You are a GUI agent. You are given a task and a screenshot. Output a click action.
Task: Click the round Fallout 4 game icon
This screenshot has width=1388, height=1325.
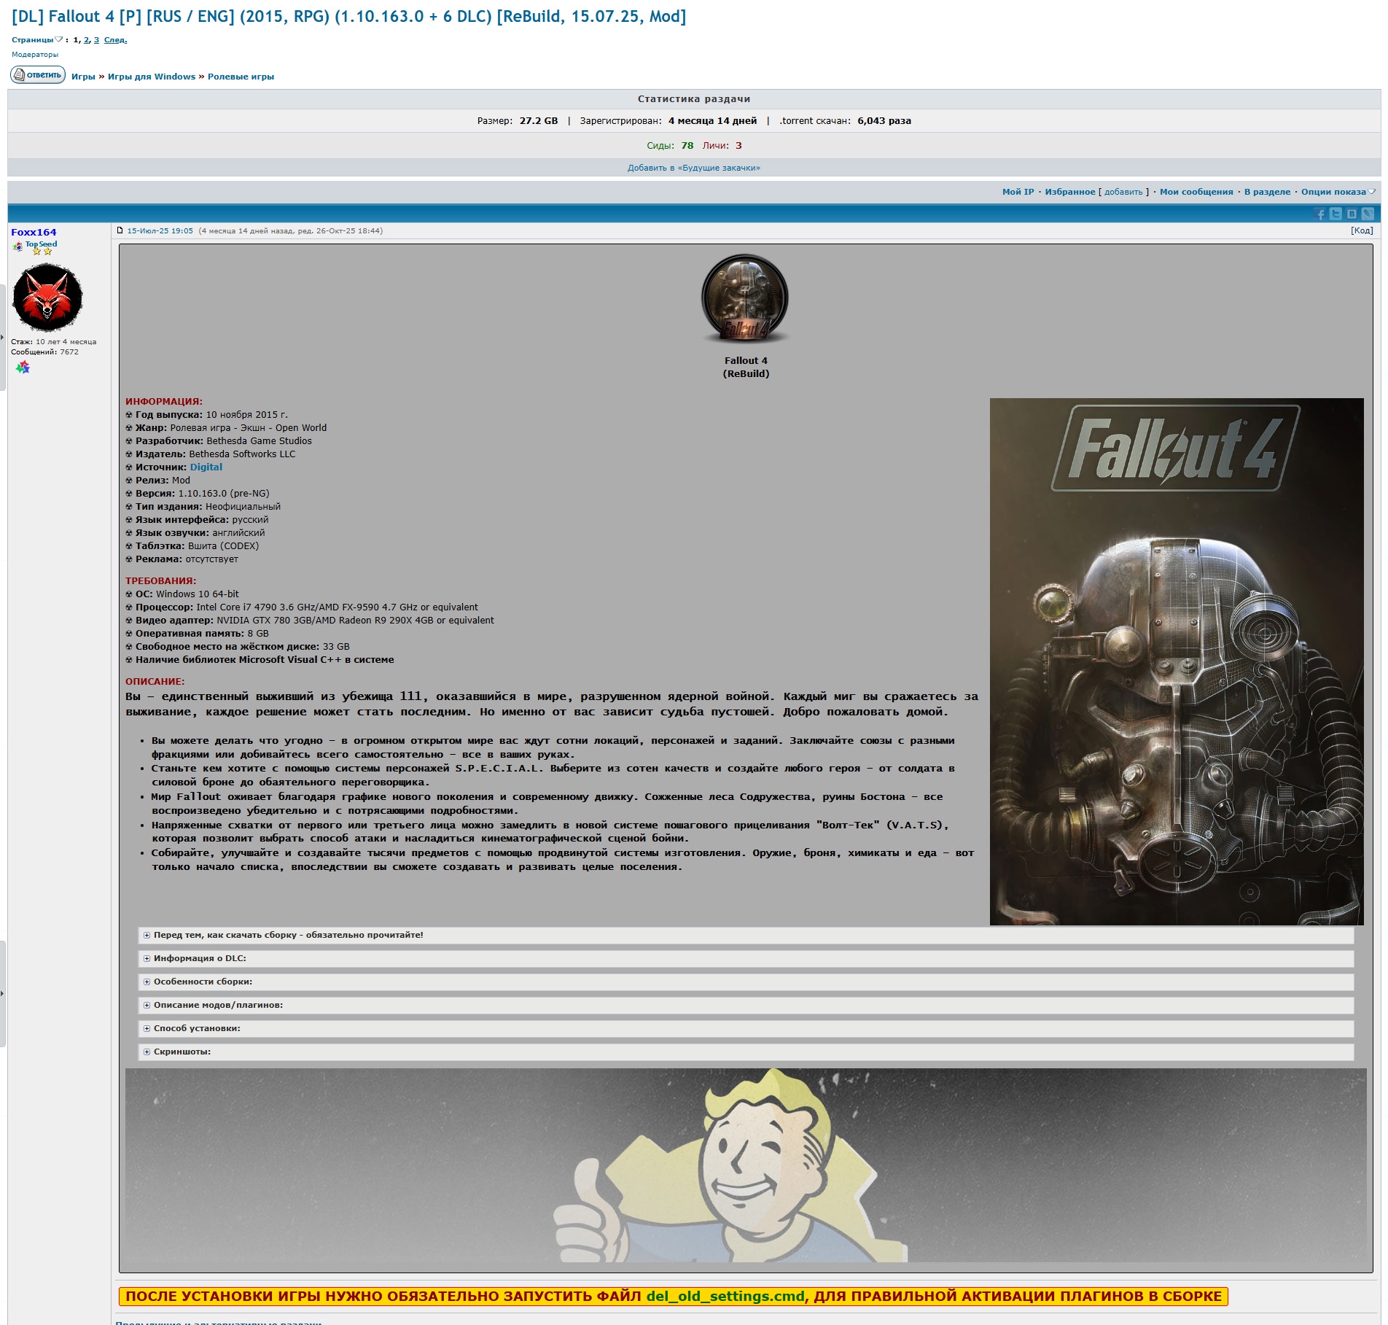click(x=745, y=298)
